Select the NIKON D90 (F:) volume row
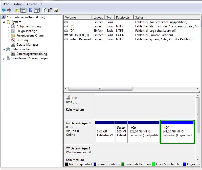The image size is (202, 170). point(79,35)
